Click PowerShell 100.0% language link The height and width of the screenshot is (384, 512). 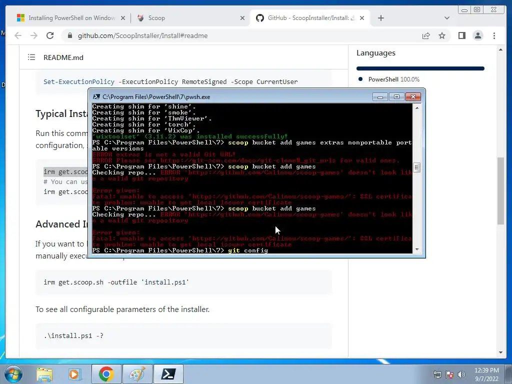pos(394,79)
